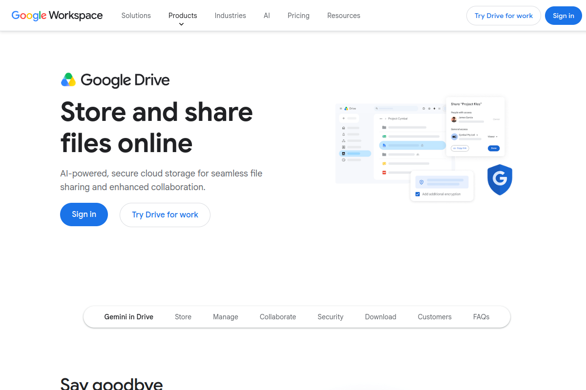
Task: Click the Google Drive triangle logo icon
Action: pos(68,80)
